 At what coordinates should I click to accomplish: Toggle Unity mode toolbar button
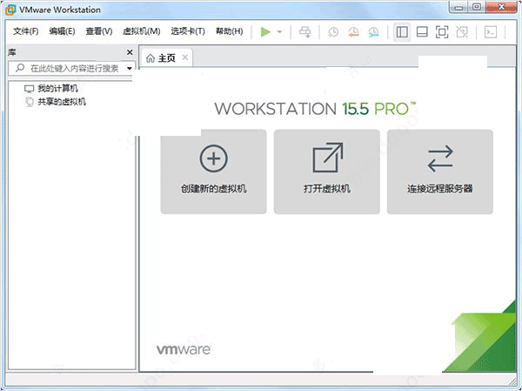tap(462, 31)
